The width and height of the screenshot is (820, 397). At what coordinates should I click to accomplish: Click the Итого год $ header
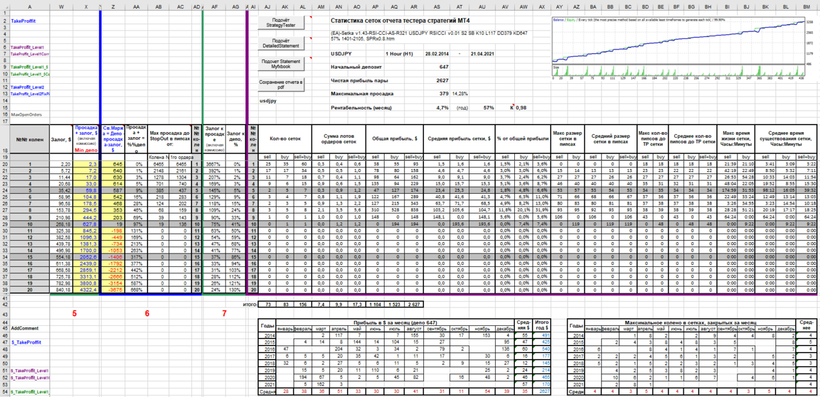click(x=542, y=325)
